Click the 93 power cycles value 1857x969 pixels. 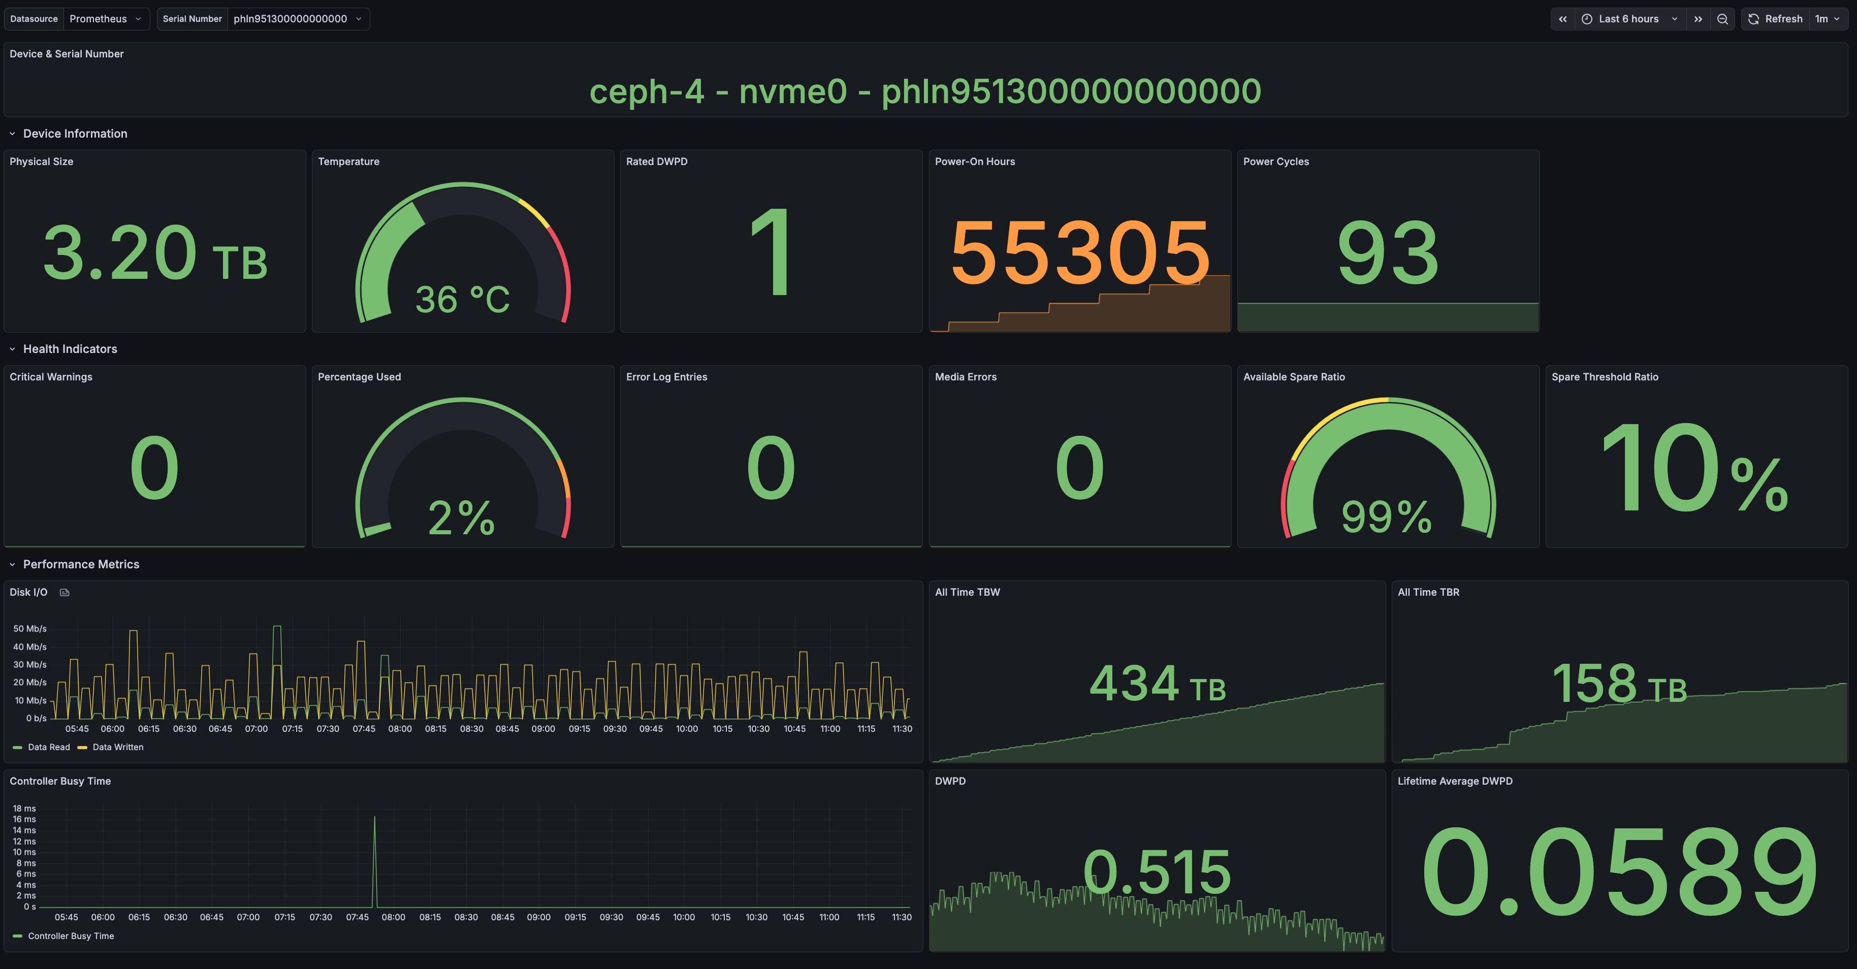point(1388,253)
